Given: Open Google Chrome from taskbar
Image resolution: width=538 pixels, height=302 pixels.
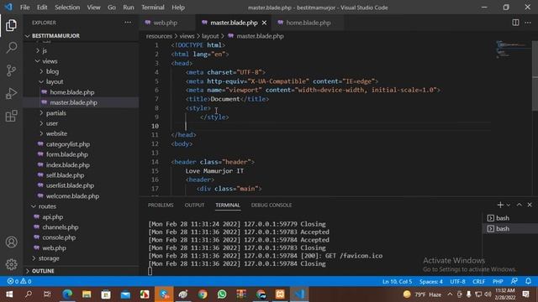Looking at the screenshot, I should (x=203, y=294).
